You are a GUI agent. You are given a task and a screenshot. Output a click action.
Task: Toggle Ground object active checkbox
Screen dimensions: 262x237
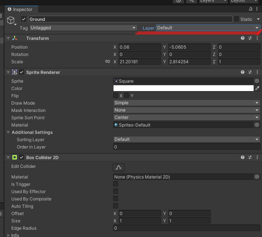(24, 19)
